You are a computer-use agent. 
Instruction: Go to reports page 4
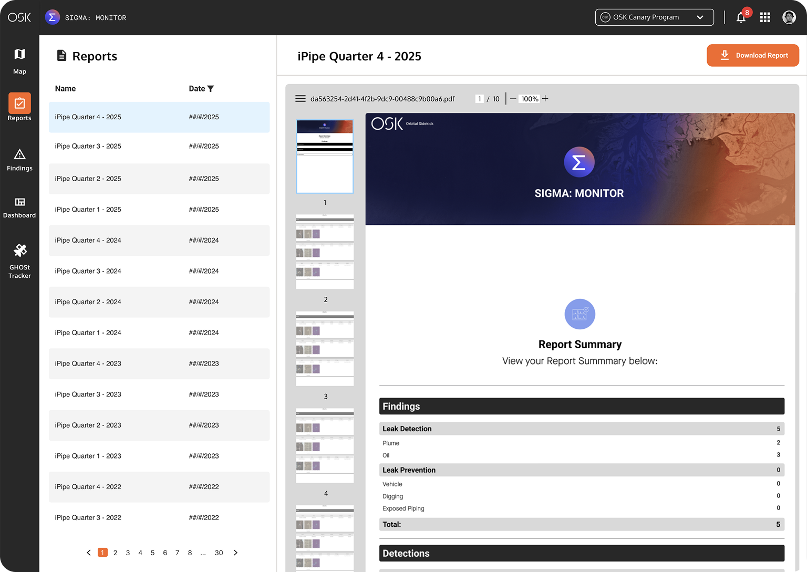click(x=140, y=553)
